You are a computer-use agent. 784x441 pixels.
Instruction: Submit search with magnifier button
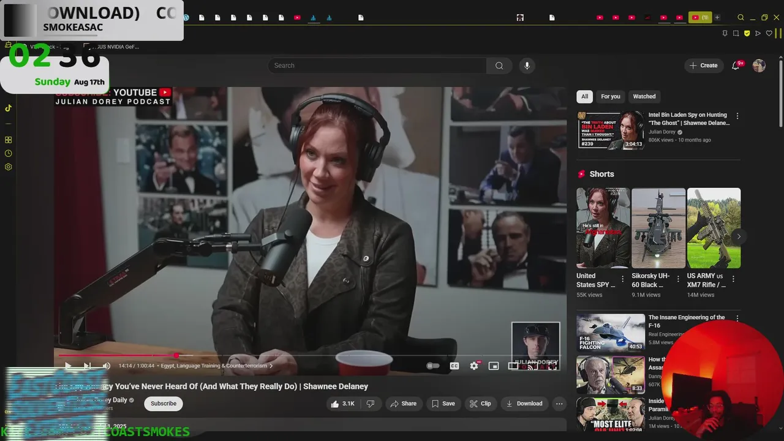pos(499,66)
